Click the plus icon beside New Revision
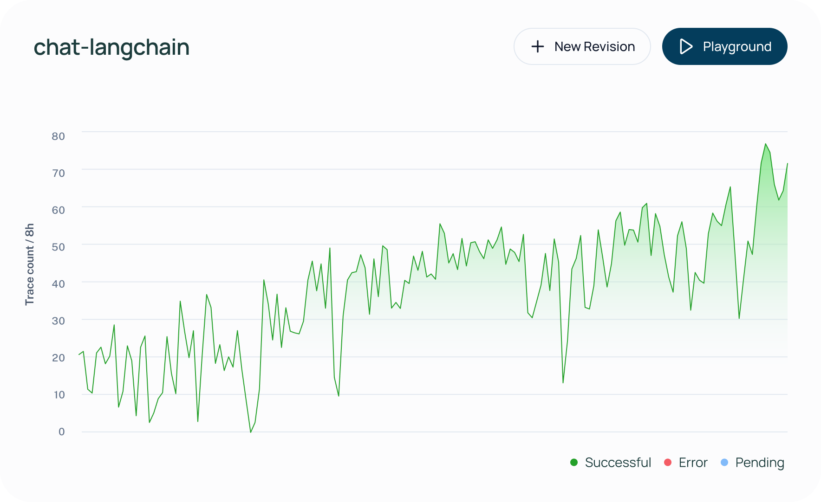This screenshot has height=502, width=821. (537, 46)
